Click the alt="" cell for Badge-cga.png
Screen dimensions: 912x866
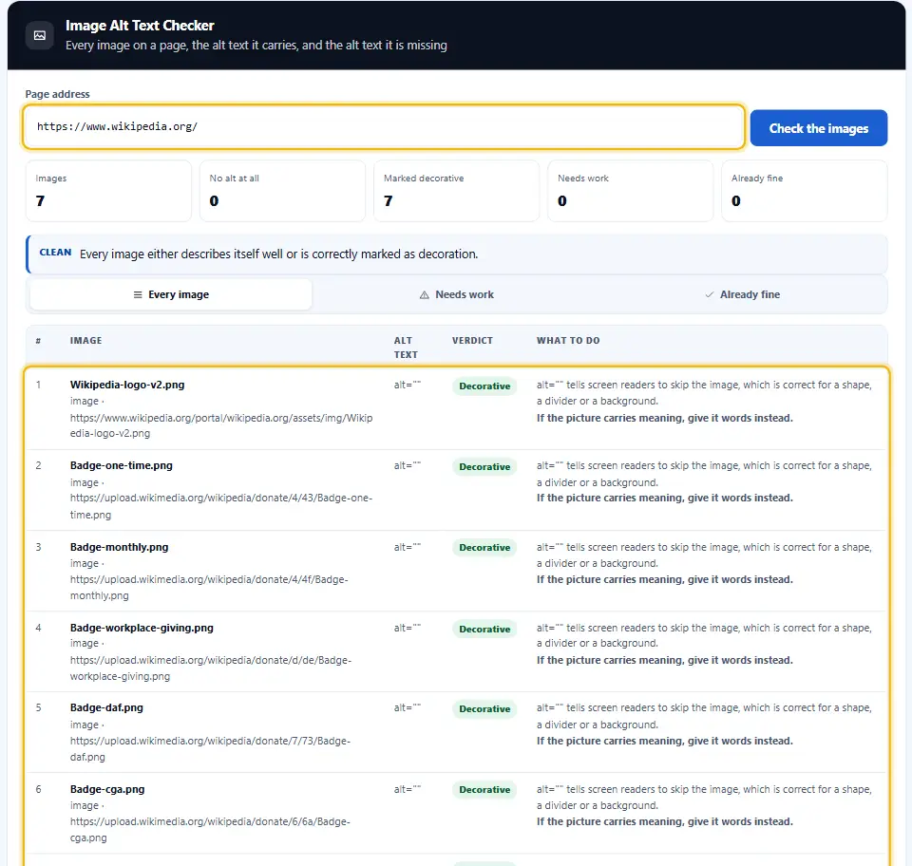[408, 789]
